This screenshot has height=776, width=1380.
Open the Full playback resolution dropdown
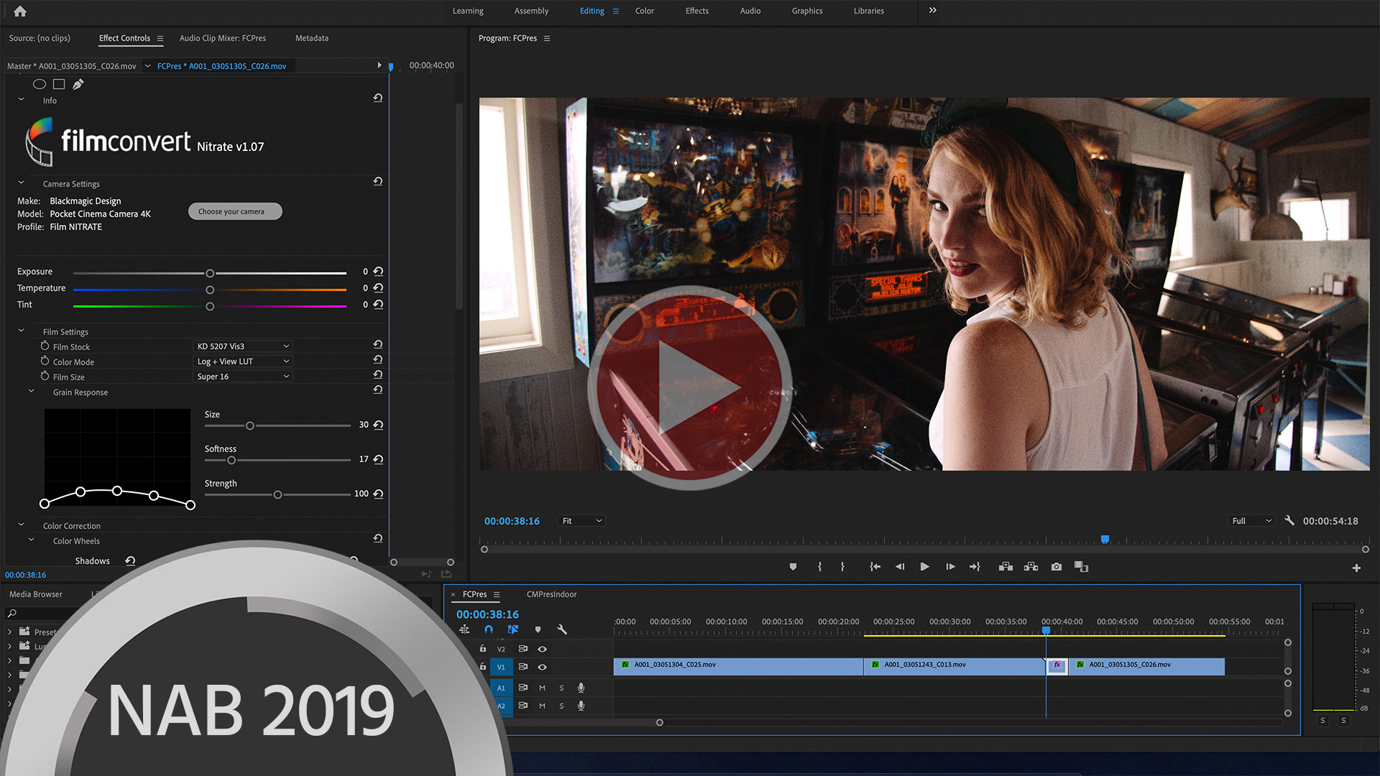tap(1251, 521)
